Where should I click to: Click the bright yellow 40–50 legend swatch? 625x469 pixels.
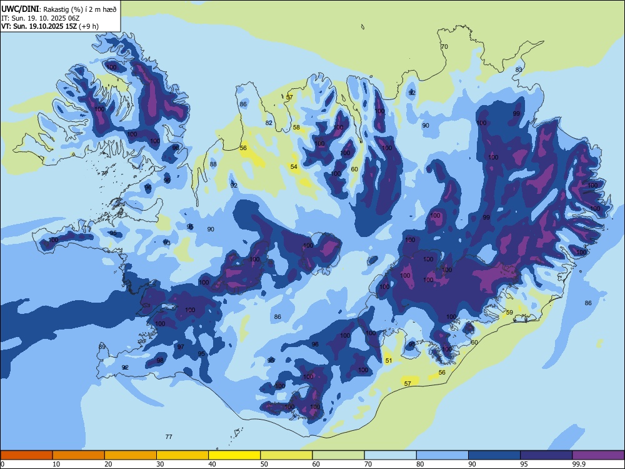(234, 455)
